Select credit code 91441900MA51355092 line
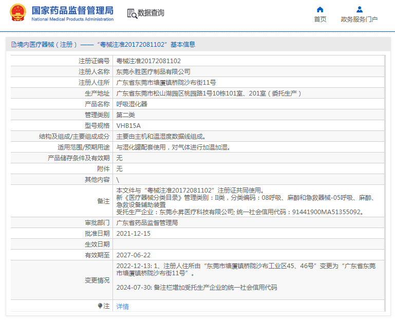395x321 pixels. pyautogui.click(x=240, y=212)
